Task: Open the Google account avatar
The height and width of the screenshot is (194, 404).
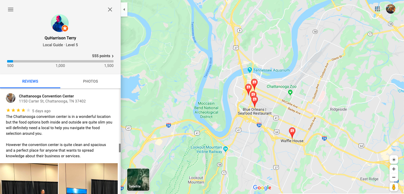Action: [x=391, y=9]
